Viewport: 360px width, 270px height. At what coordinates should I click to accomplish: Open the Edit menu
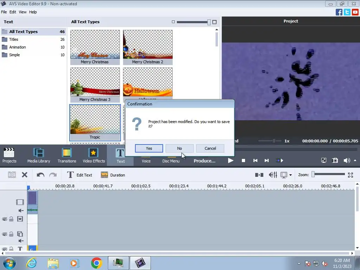13,12
